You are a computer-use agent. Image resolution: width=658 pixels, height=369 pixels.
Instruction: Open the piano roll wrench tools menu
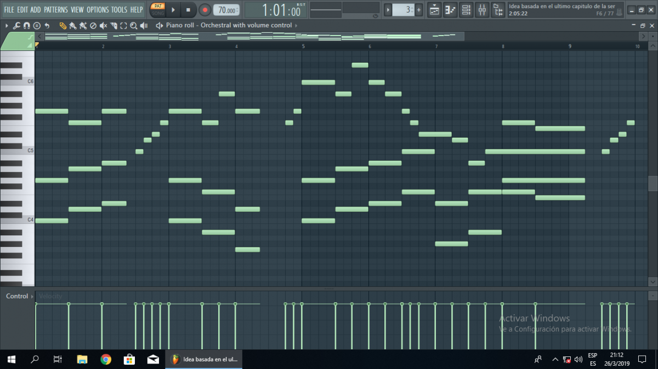[x=16, y=26]
